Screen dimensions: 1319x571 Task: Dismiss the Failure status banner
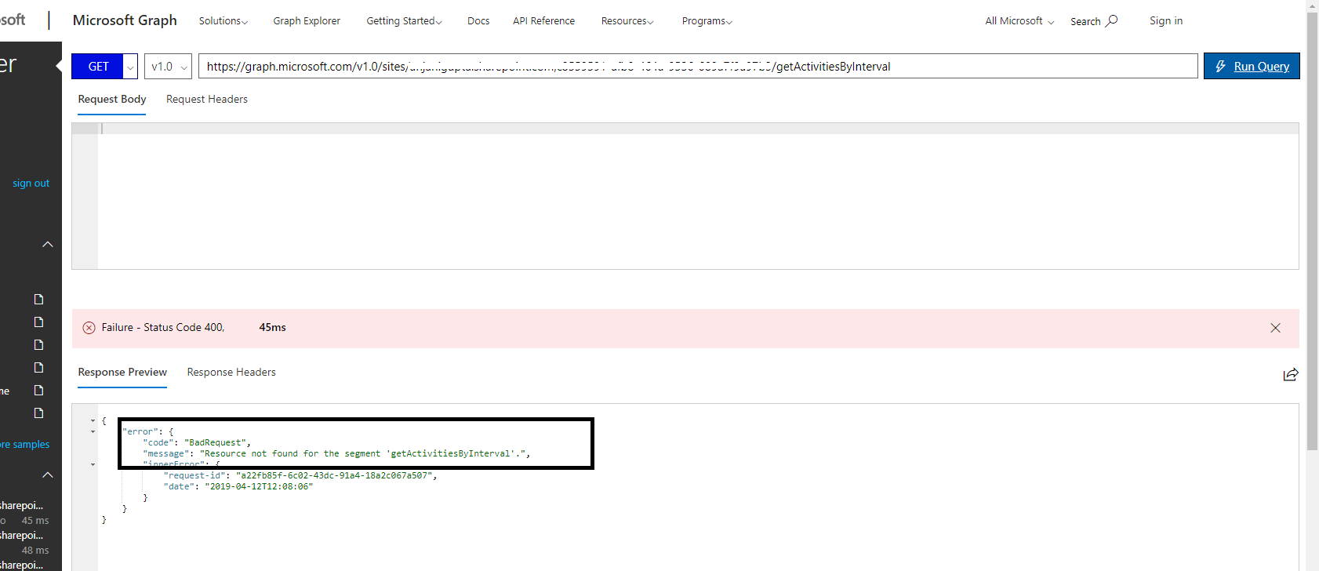[x=1275, y=328]
